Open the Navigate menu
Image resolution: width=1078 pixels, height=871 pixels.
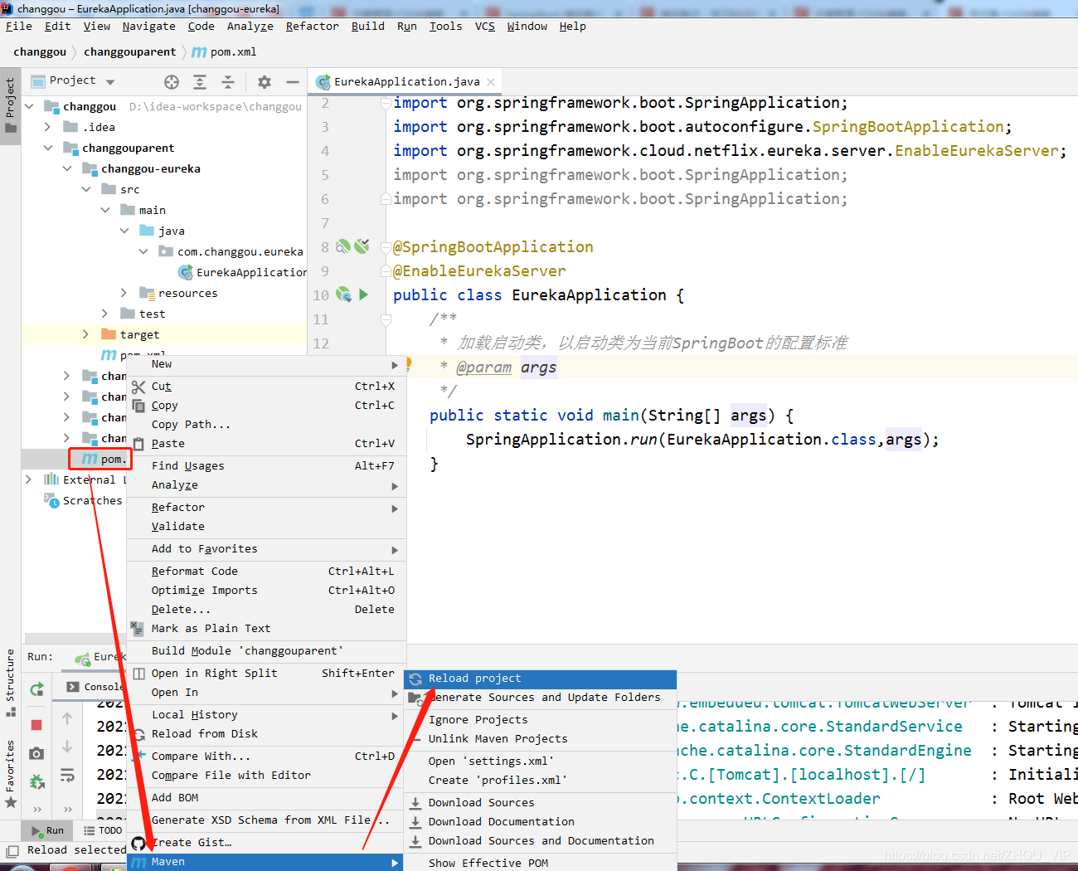coord(149,26)
